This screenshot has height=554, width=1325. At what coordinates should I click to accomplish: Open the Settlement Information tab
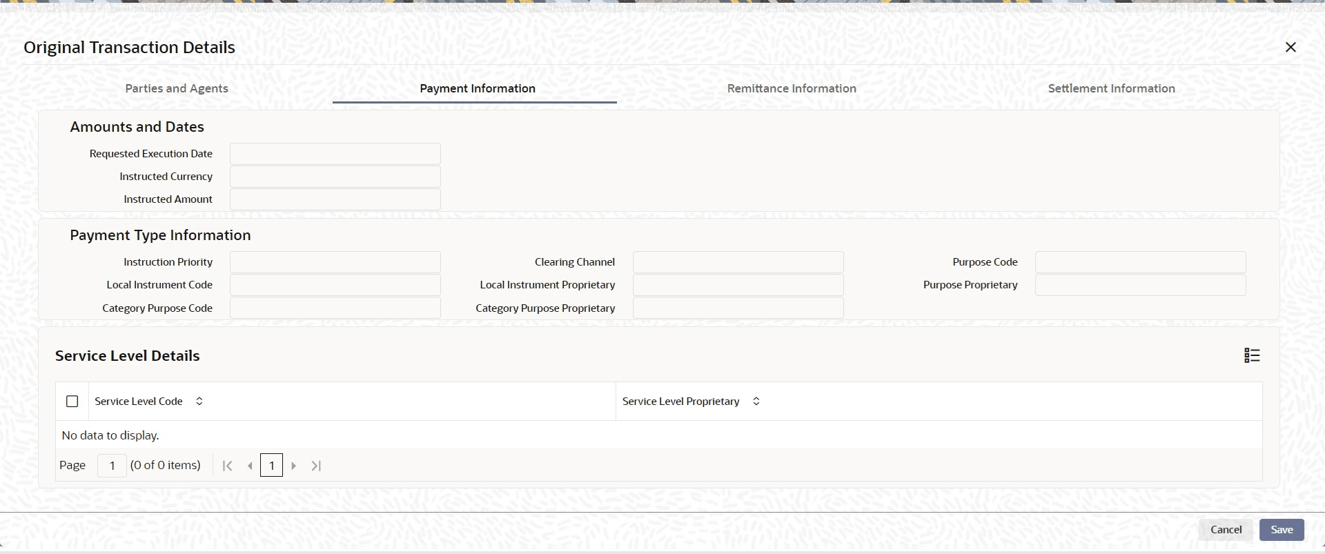pos(1111,88)
